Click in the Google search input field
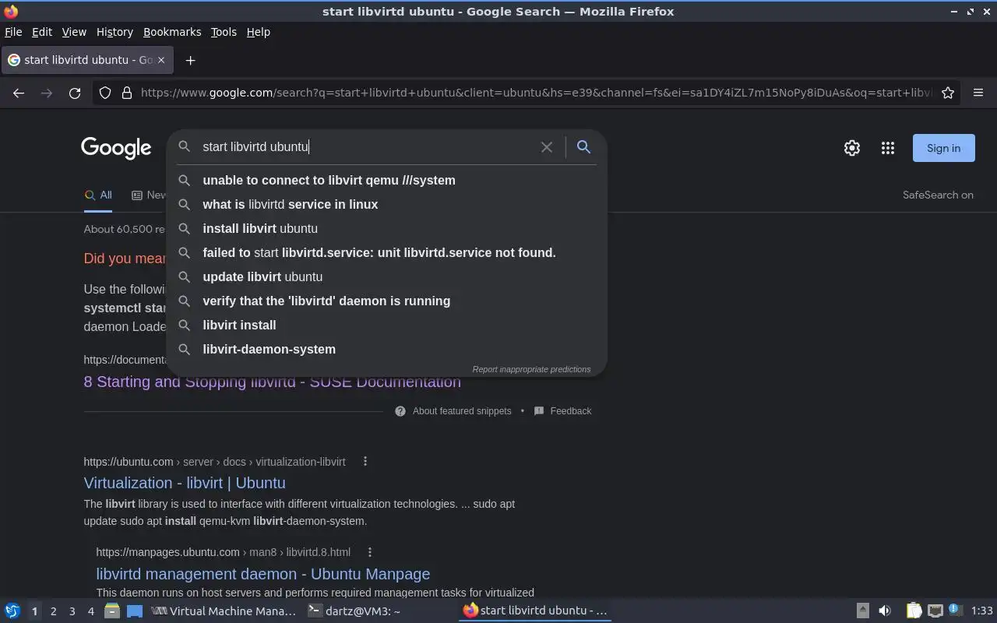The image size is (997, 623). click(x=366, y=146)
